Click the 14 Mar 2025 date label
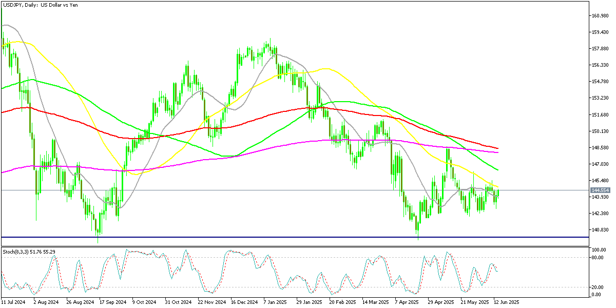 [376, 303]
